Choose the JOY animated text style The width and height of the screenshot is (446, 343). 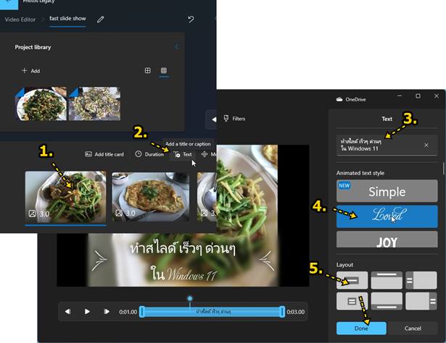[x=387, y=240]
